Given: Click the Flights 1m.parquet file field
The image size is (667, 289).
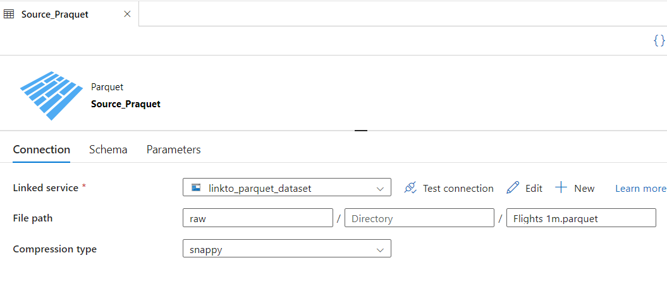Looking at the screenshot, I should point(581,218).
